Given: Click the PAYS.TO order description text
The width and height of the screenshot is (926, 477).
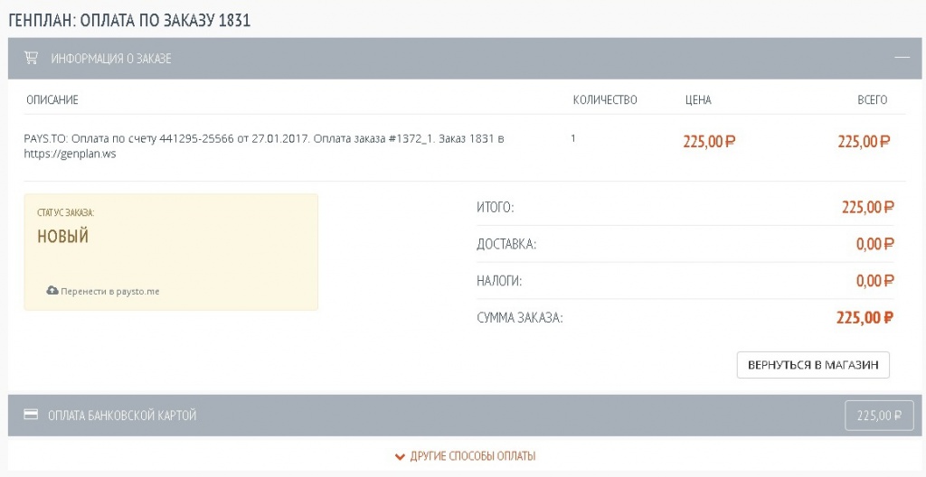Looking at the screenshot, I should point(262,146).
